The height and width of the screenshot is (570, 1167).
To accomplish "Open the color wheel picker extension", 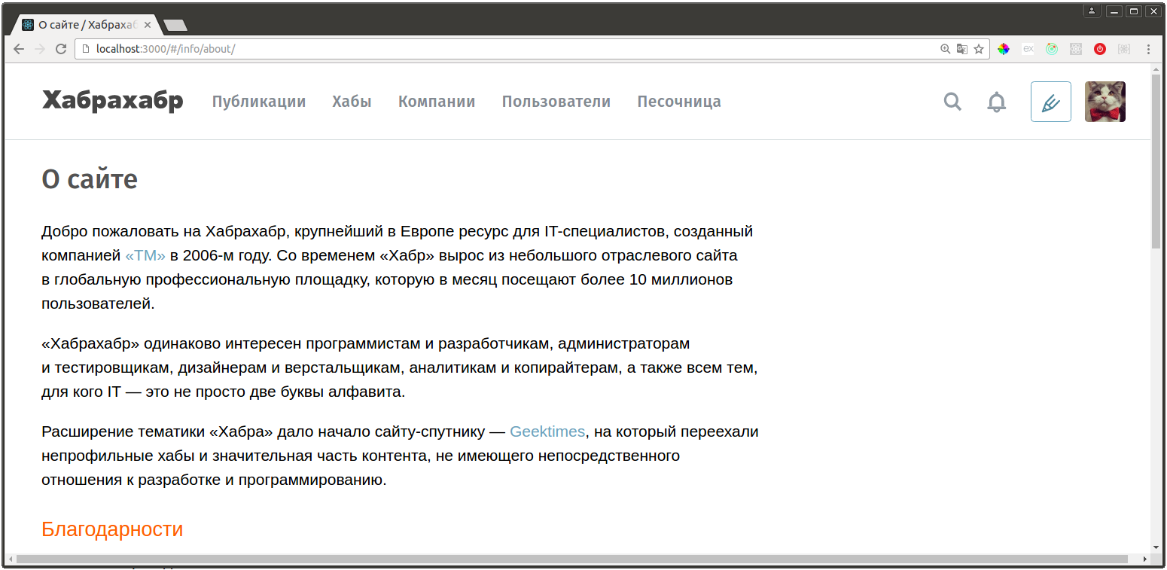I will click(x=1004, y=49).
